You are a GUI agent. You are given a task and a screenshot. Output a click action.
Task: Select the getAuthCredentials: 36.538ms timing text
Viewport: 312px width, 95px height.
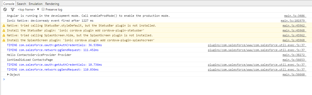54,45
